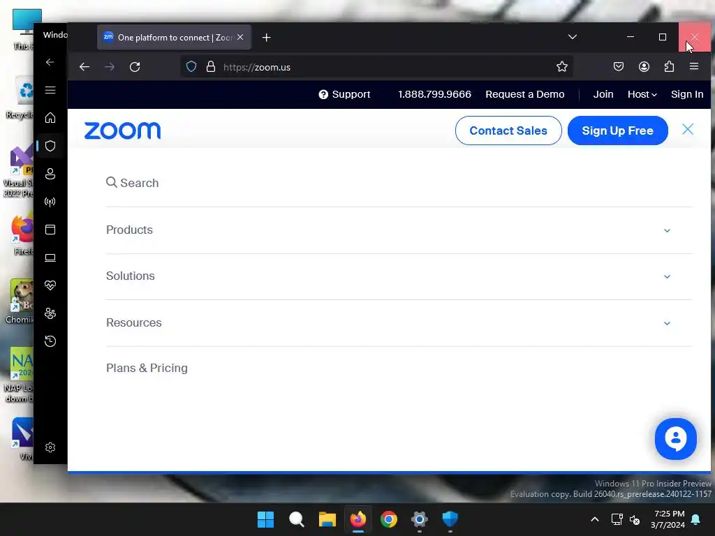Save page to Pocket
The width and height of the screenshot is (715, 536).
pyautogui.click(x=619, y=66)
